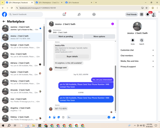View site information icon in address bar

coord(17,8)
